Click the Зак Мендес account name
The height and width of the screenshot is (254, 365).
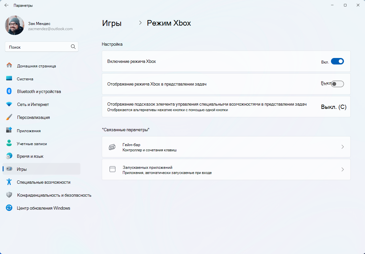click(x=39, y=24)
